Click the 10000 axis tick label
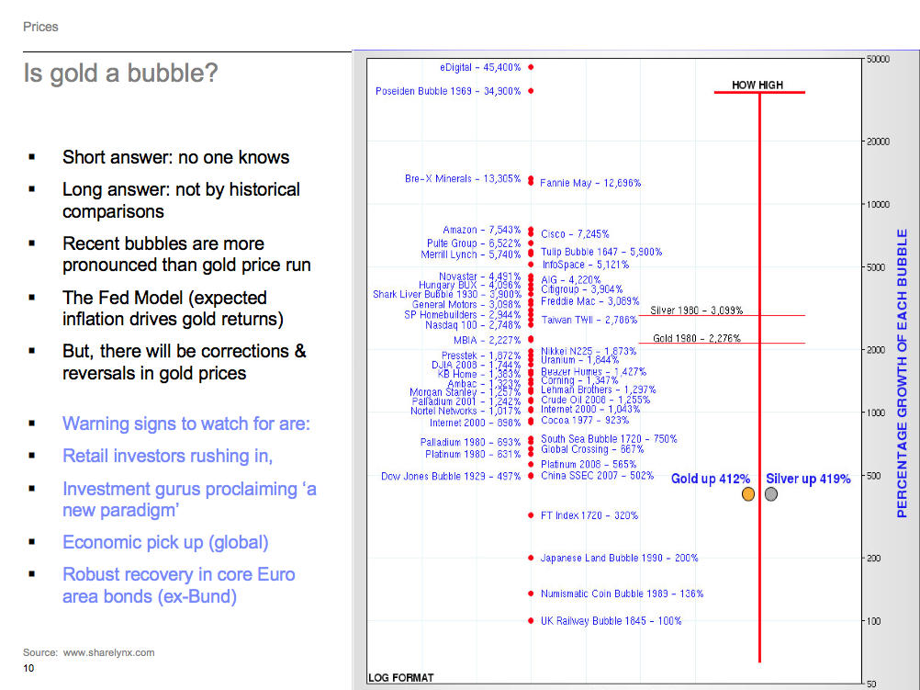 (878, 204)
